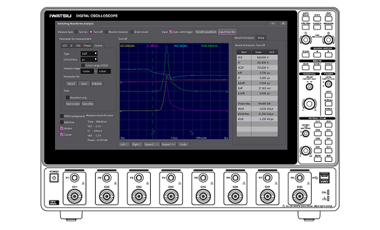Click the Undo button below waveform
Image resolution: width=380 pixels, height=230 pixels.
183,145
